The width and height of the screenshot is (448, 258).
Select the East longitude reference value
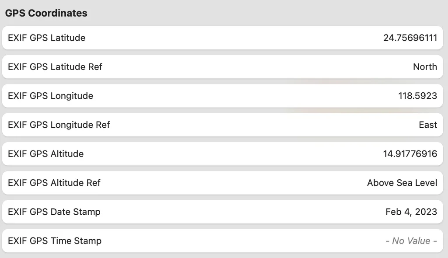(x=428, y=125)
